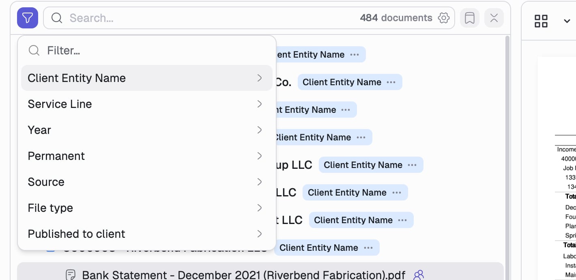Open ellipsis on Riverbend Fabrication row tag
The image size is (576, 280).
point(368,248)
